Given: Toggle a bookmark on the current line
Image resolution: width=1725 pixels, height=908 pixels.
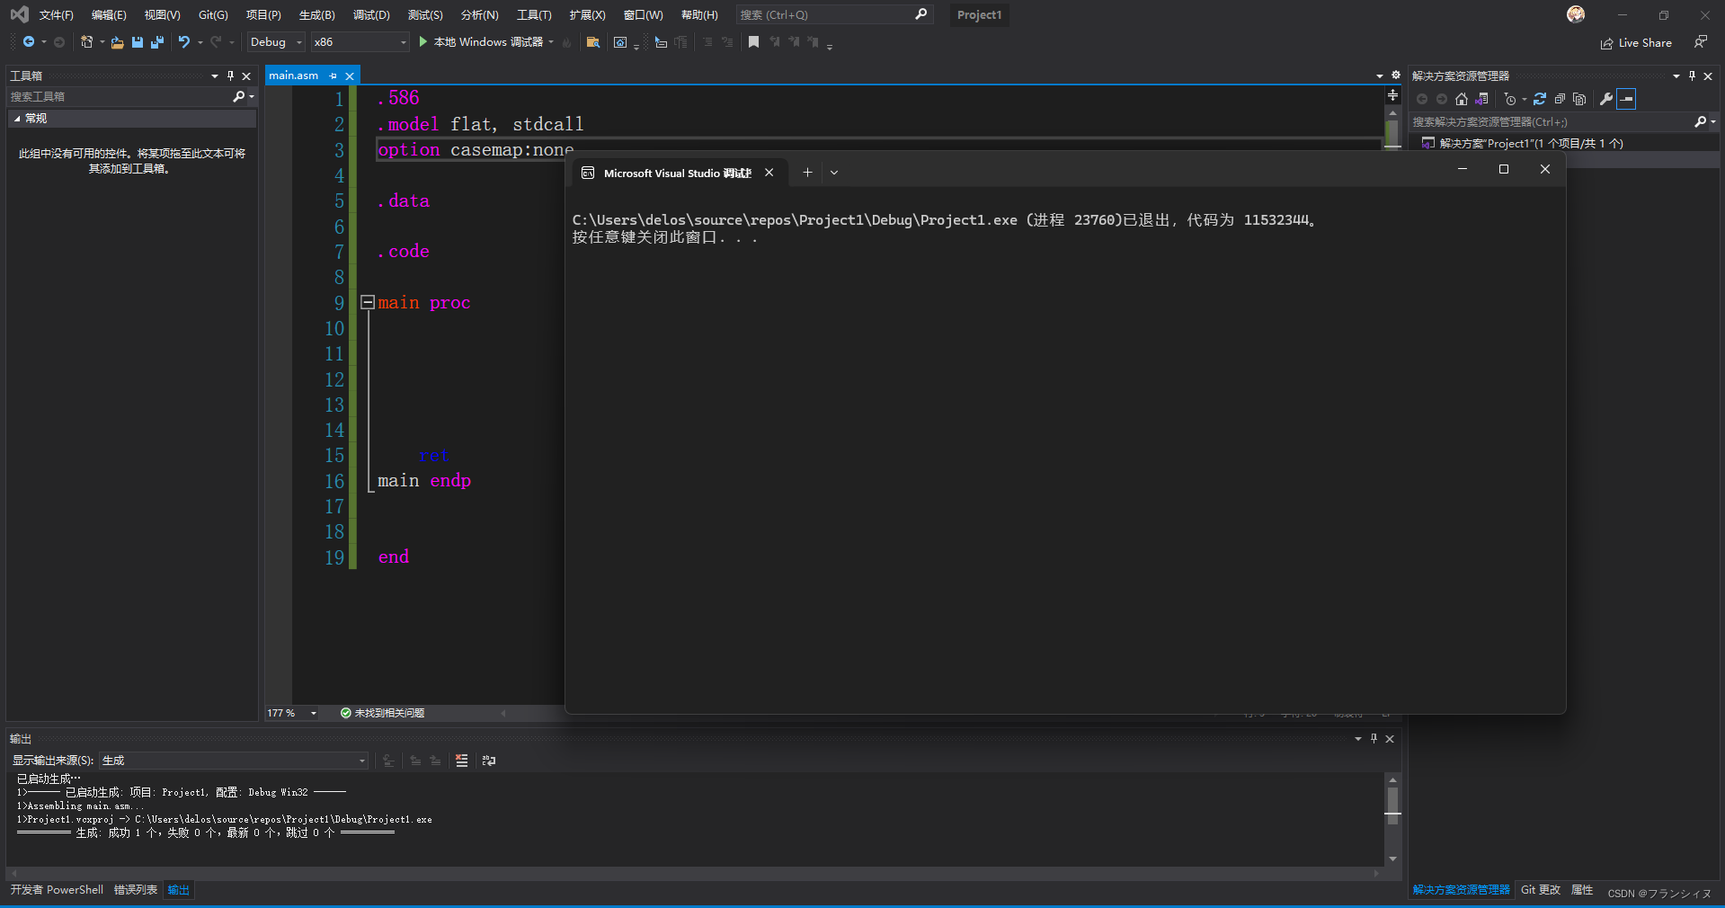Looking at the screenshot, I should coord(753,42).
